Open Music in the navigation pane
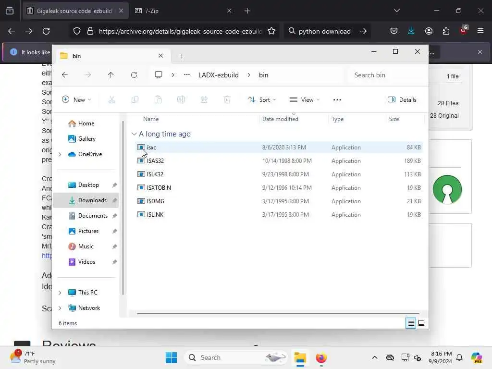The image size is (492, 369). 86,246
